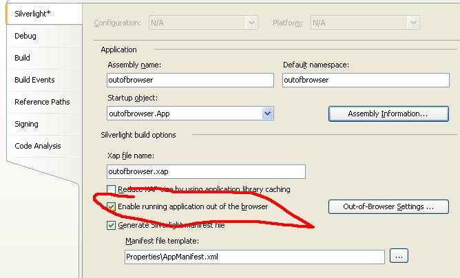Click the Xap file name field
Image resolution: width=460 pixels, height=278 pixels.
[x=205, y=171]
